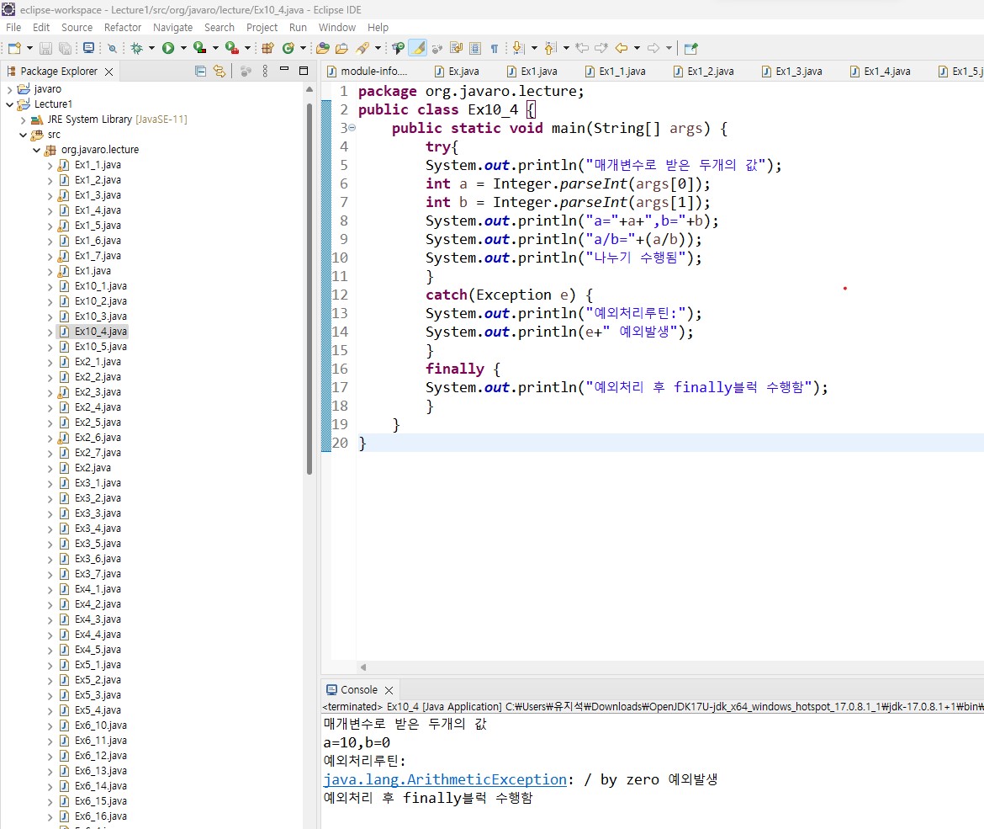Collapse the main method fold at line 3

(352, 128)
